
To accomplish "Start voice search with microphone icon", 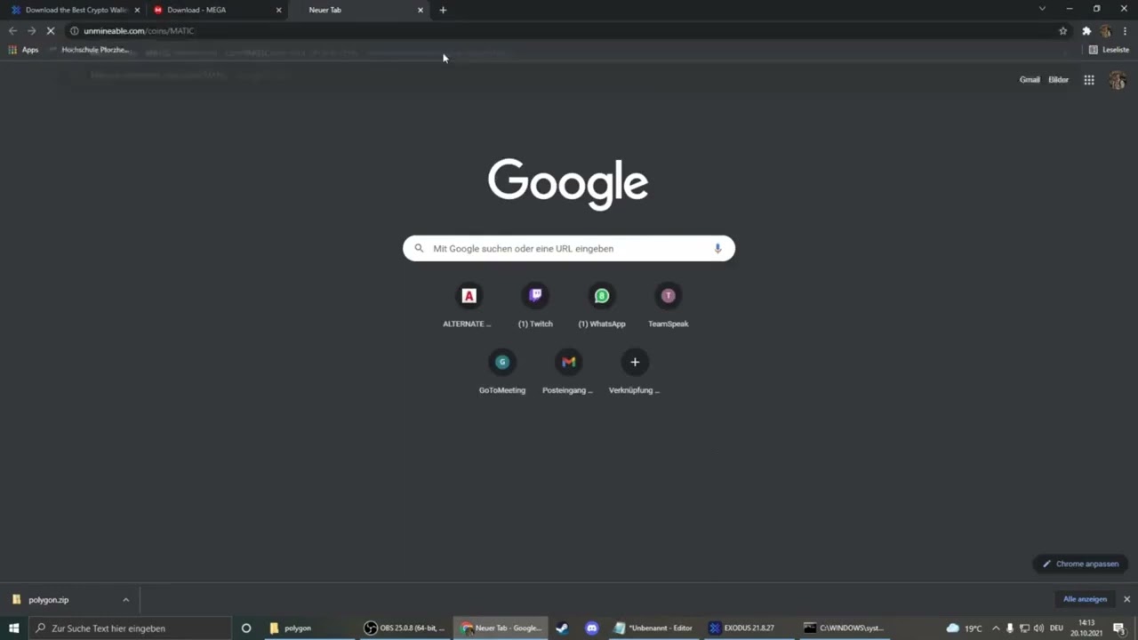I will (x=717, y=248).
